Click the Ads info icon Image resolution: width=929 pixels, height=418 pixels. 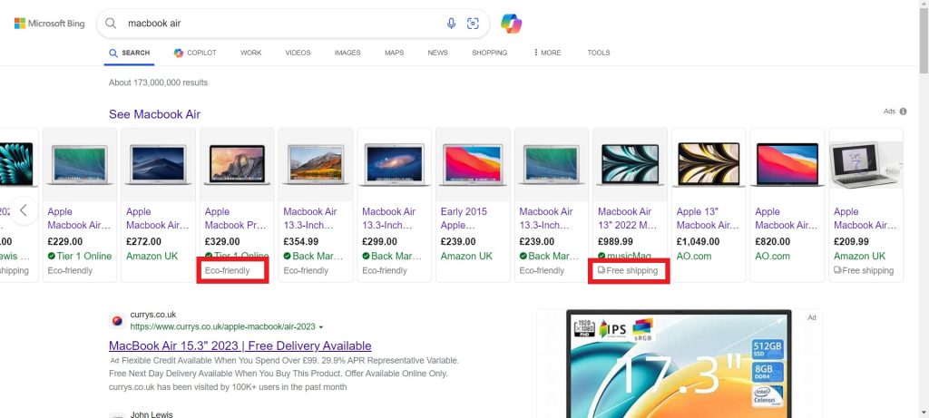pyautogui.click(x=903, y=112)
